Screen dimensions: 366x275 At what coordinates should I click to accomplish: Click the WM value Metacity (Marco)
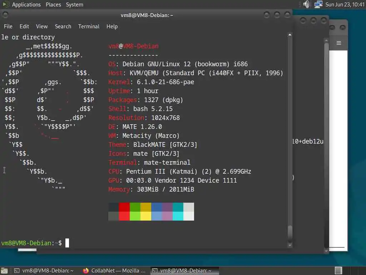pyautogui.click(x=151, y=136)
